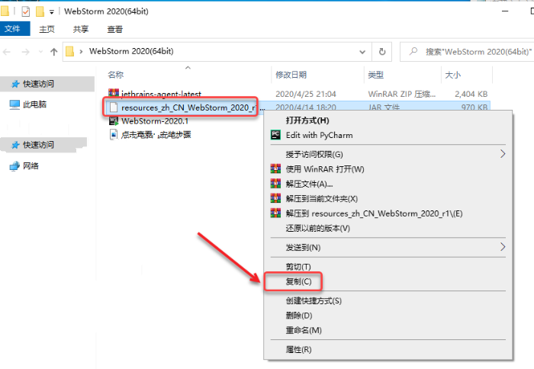Switch to the 主页 ribbon tab

[x=47, y=29]
